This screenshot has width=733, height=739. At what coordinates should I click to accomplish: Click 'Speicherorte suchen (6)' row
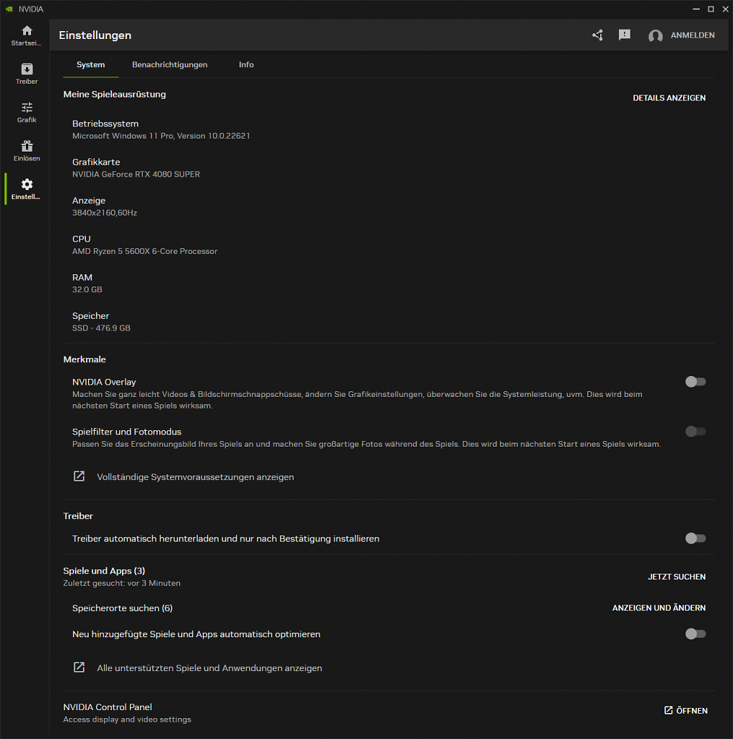pyautogui.click(x=123, y=608)
